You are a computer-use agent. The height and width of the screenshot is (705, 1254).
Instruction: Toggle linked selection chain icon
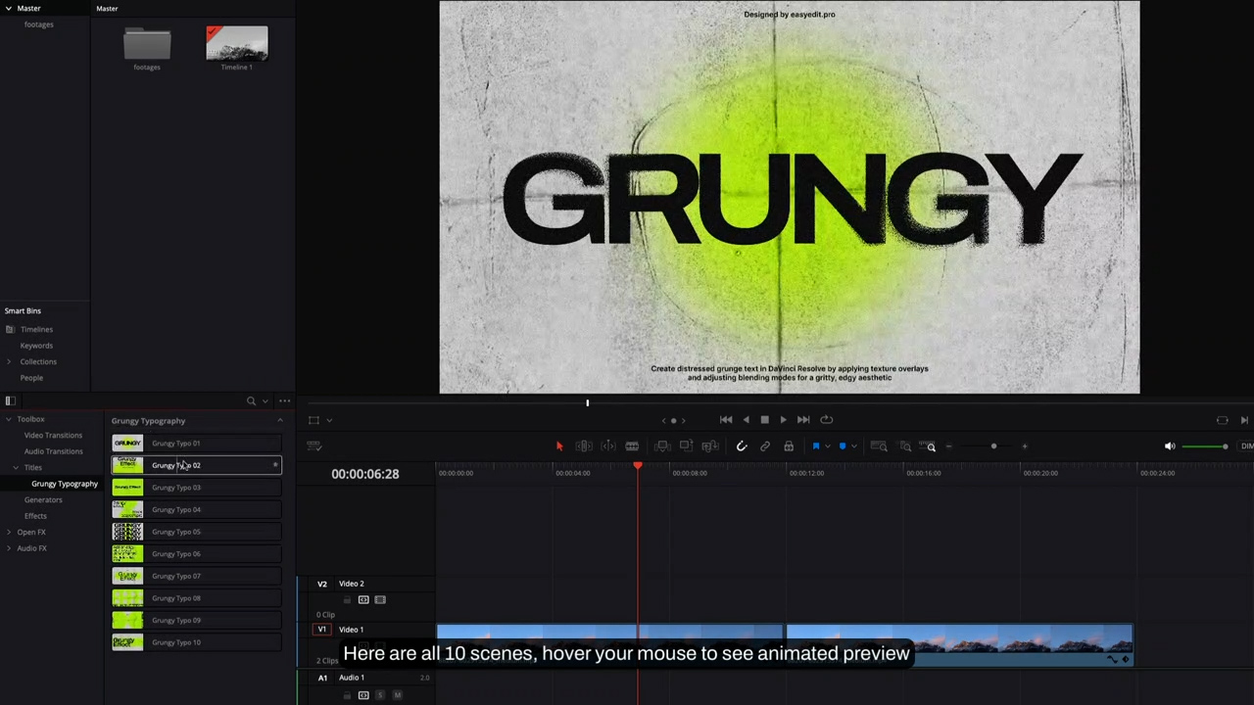tap(765, 446)
